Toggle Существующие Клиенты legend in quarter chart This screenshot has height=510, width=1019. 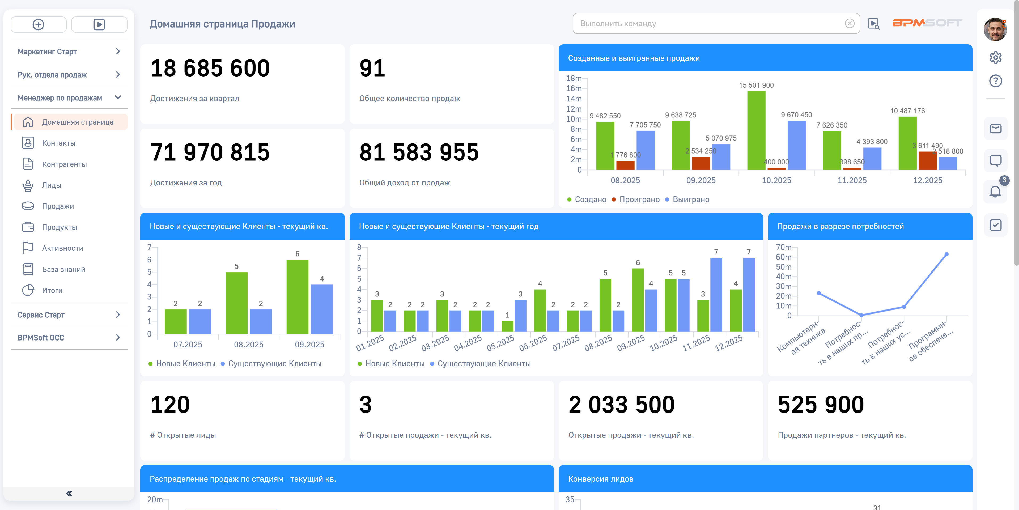coord(271,364)
